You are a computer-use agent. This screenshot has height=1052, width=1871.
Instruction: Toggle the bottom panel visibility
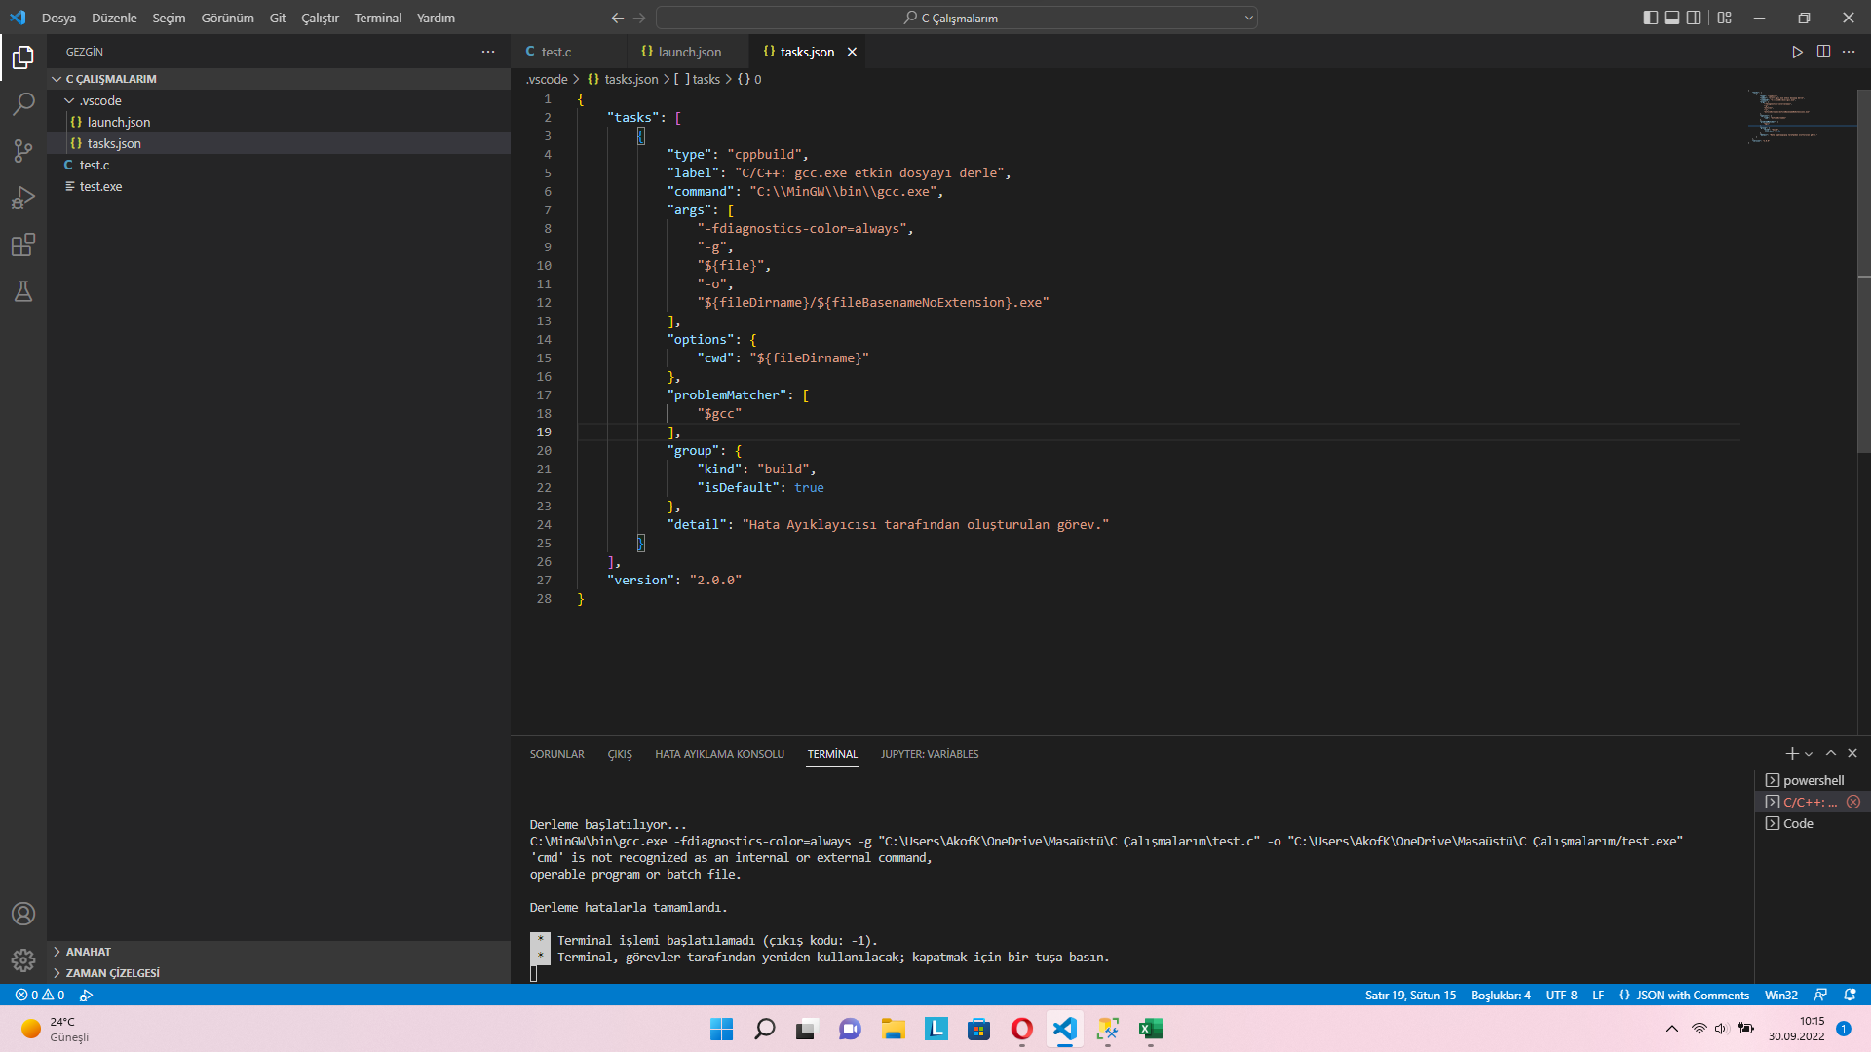(x=1672, y=18)
